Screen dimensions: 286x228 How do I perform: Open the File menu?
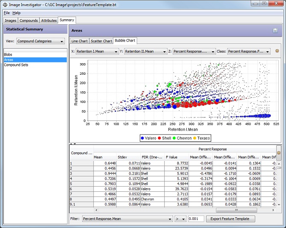[7, 13]
